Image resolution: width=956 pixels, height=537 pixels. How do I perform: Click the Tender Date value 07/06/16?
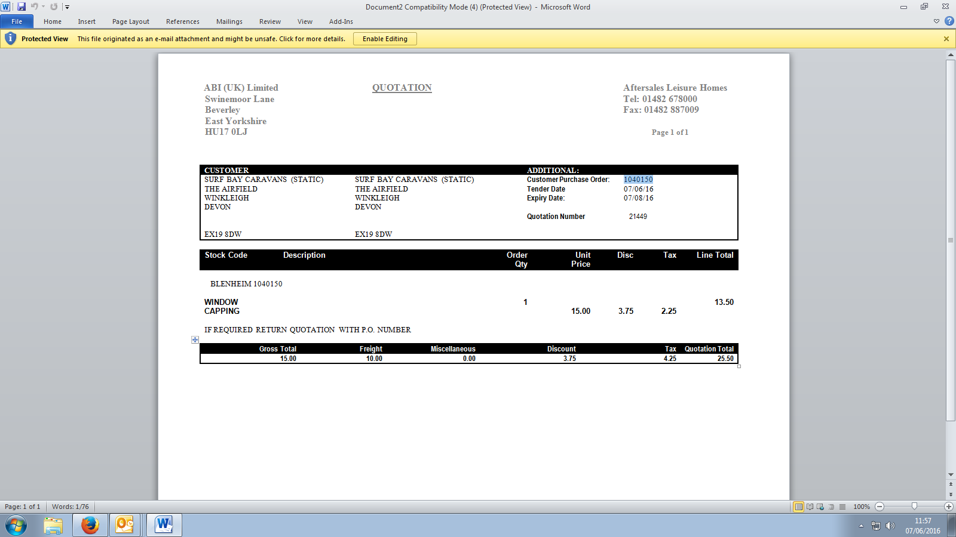click(639, 189)
